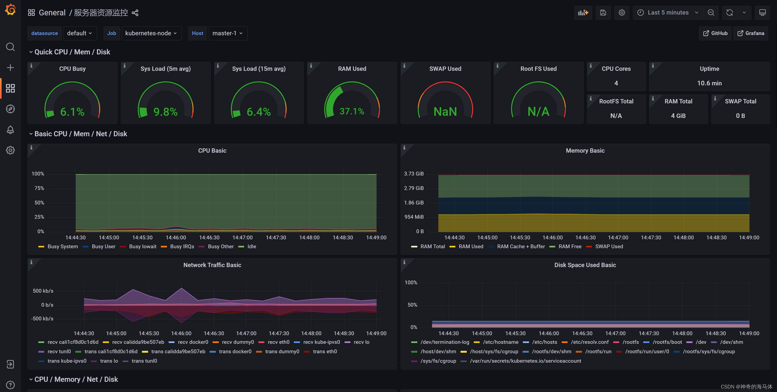Go to the General folder breadcrumb
Viewport: 777px width, 392px height.
(x=52, y=13)
